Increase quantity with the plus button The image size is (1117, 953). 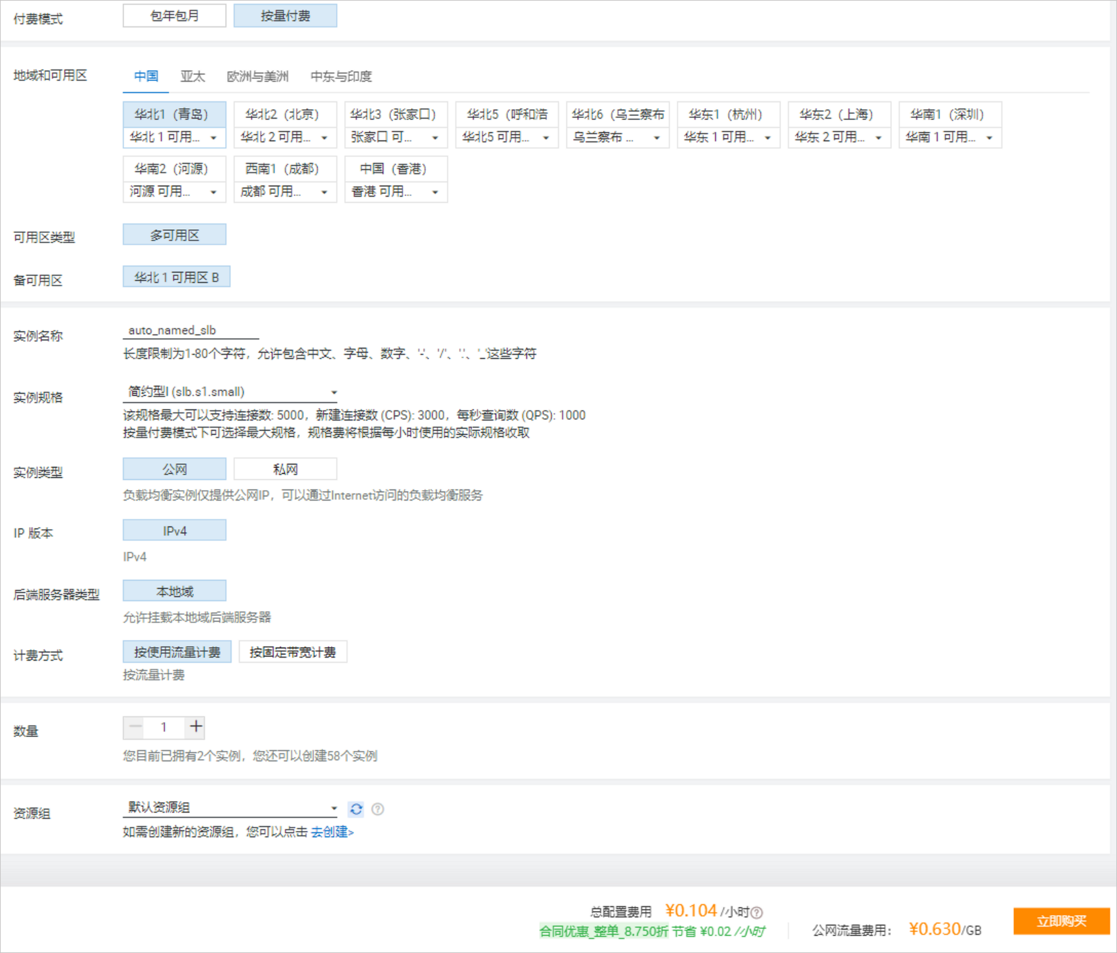tap(196, 727)
